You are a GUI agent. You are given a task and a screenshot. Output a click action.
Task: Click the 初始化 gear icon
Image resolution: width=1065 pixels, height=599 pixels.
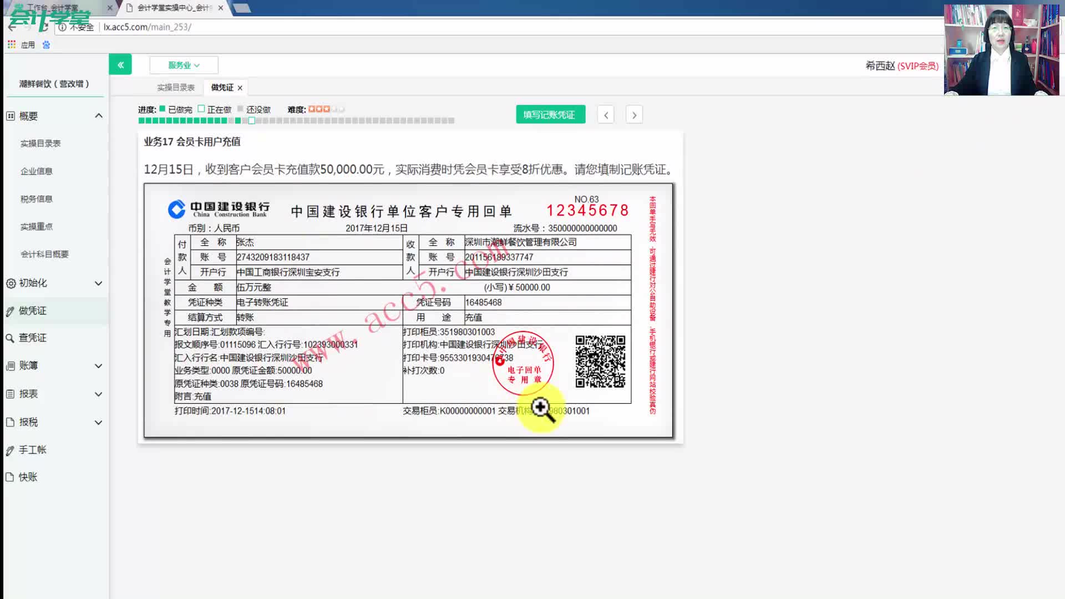tap(11, 283)
